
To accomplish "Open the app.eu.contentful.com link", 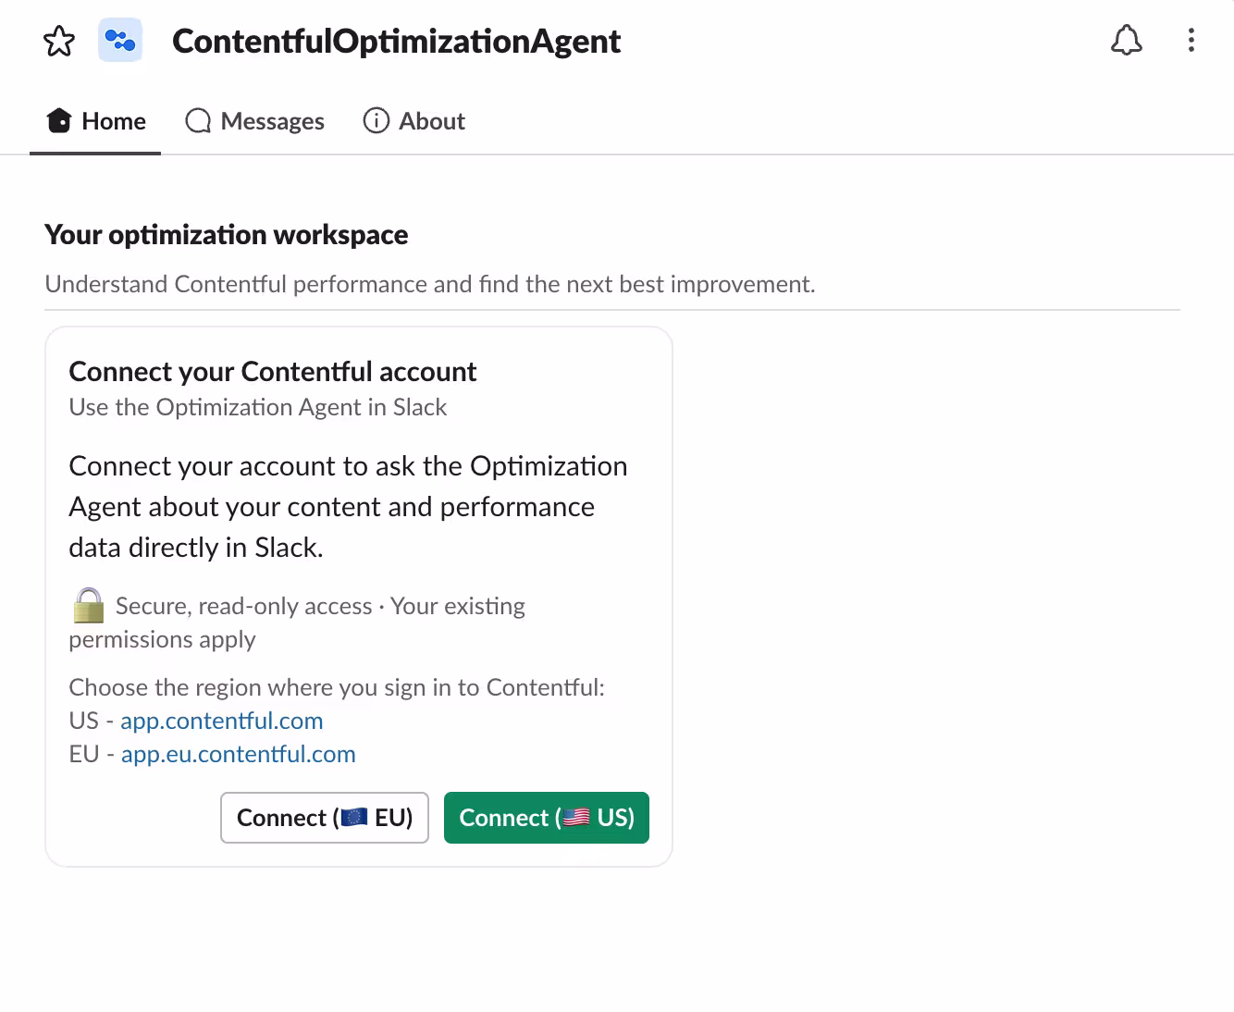I will [x=239, y=754].
